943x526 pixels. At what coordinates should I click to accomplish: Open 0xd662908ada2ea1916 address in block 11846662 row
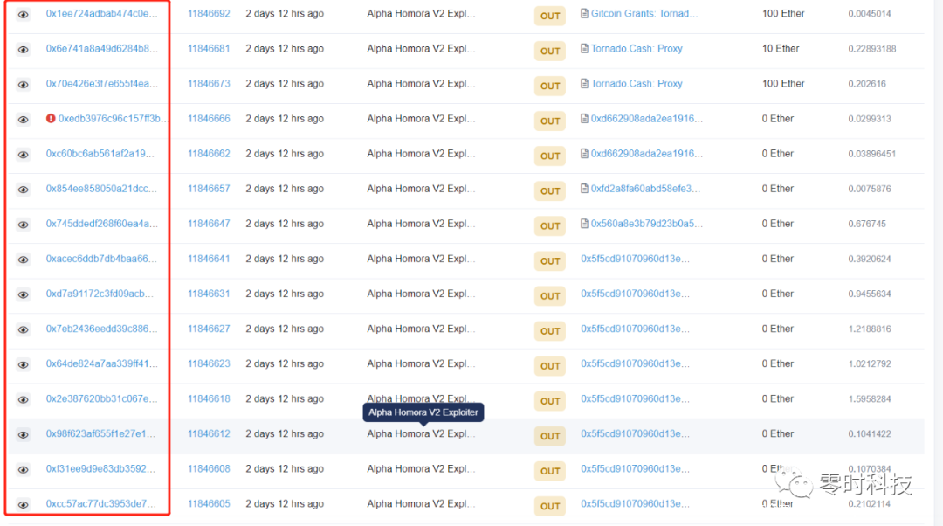point(646,154)
